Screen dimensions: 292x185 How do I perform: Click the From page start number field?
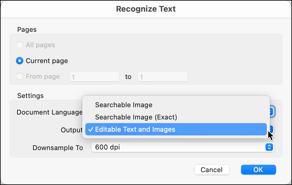(x=94, y=77)
